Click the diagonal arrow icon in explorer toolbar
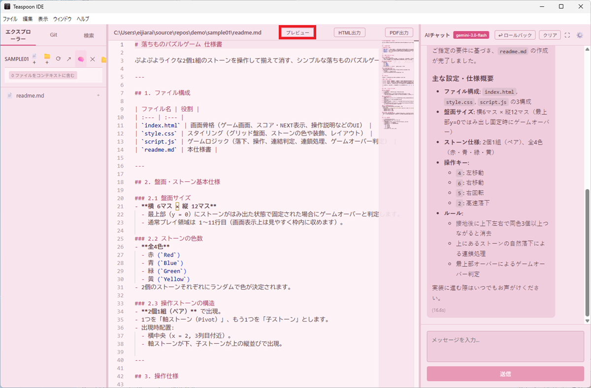The height and width of the screenshot is (388, 591). (69, 59)
